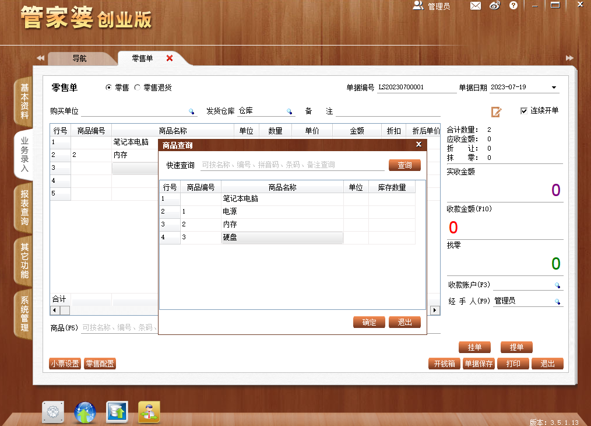Click the database backup icon in dock
The width and height of the screenshot is (591, 426).
coord(117,411)
